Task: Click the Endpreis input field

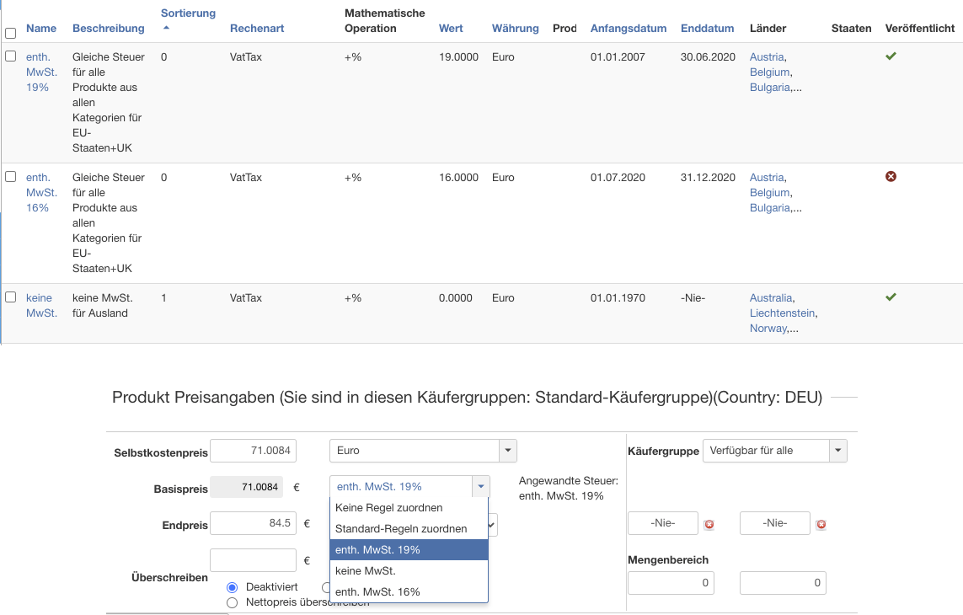Action: (x=253, y=523)
